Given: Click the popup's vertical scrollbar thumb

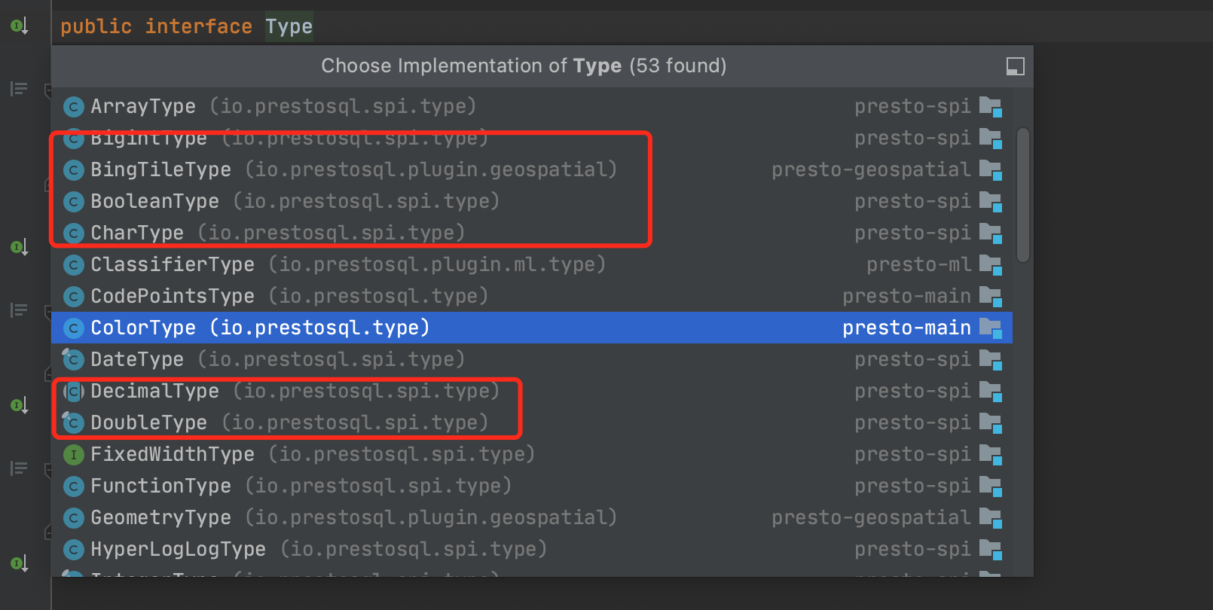Looking at the screenshot, I should 1022,195.
